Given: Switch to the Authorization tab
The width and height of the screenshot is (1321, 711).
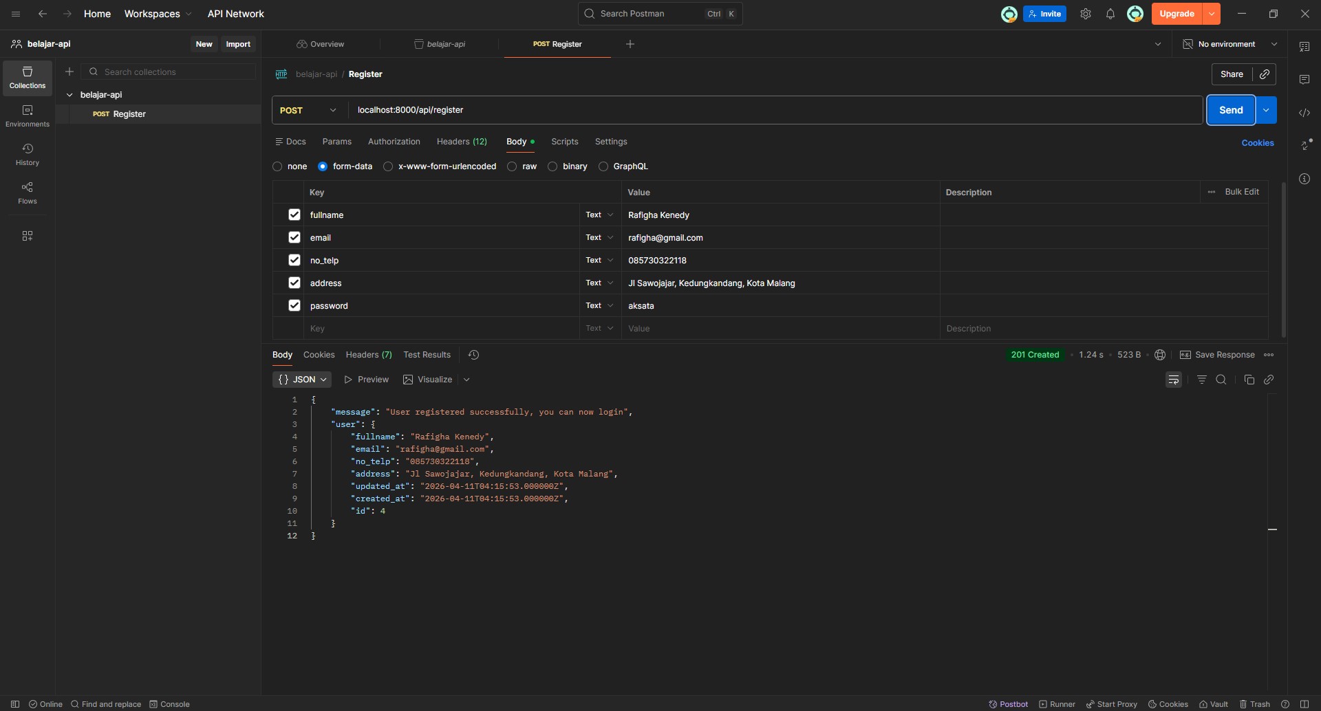Looking at the screenshot, I should pyautogui.click(x=394, y=142).
